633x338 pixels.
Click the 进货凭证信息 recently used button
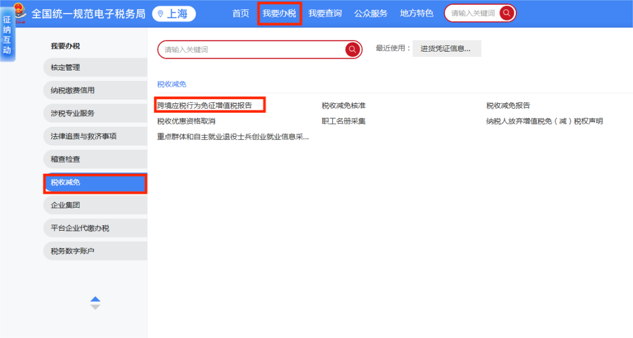[x=446, y=49]
